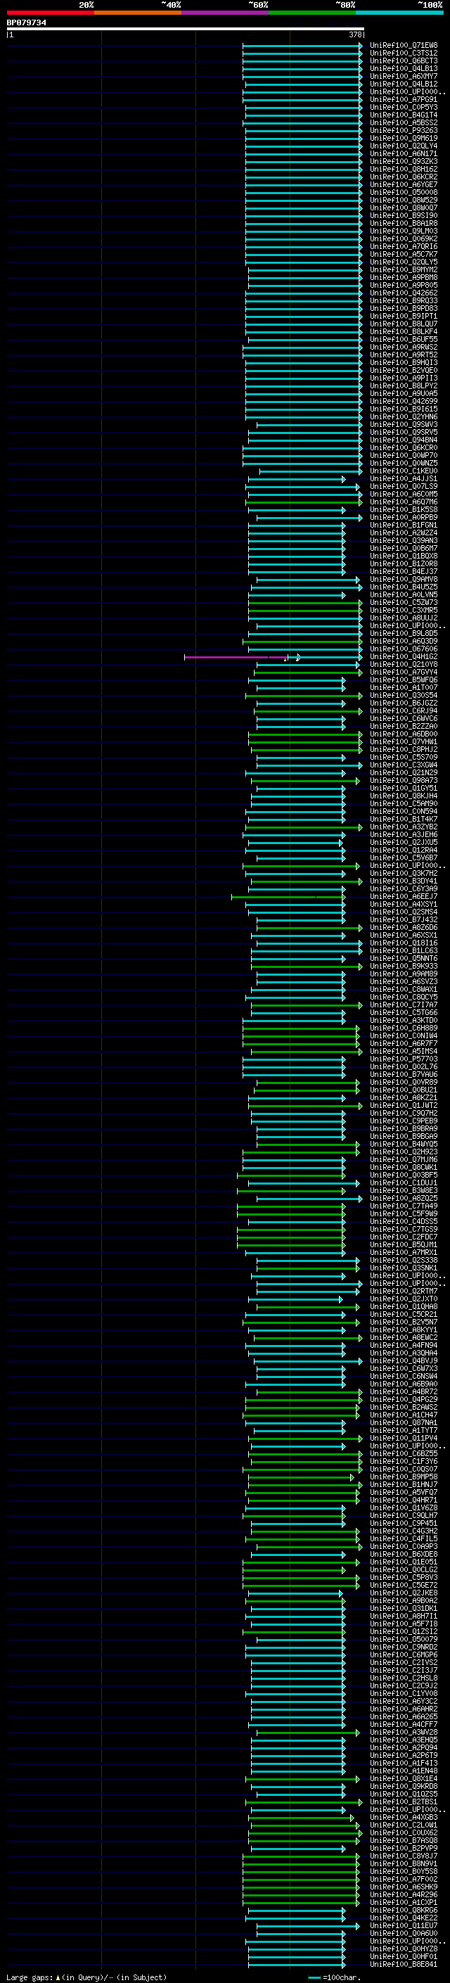Screen dimensions: 450x1983
Task: Select hit label UniRef100_B8N9V1
Action: click(404, 1863)
